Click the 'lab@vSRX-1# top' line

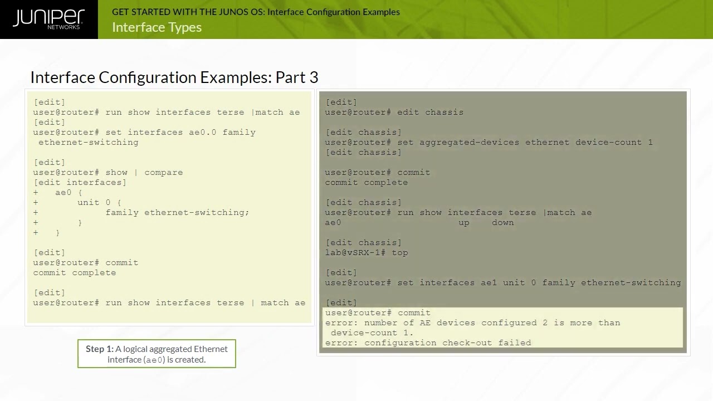[x=367, y=252]
